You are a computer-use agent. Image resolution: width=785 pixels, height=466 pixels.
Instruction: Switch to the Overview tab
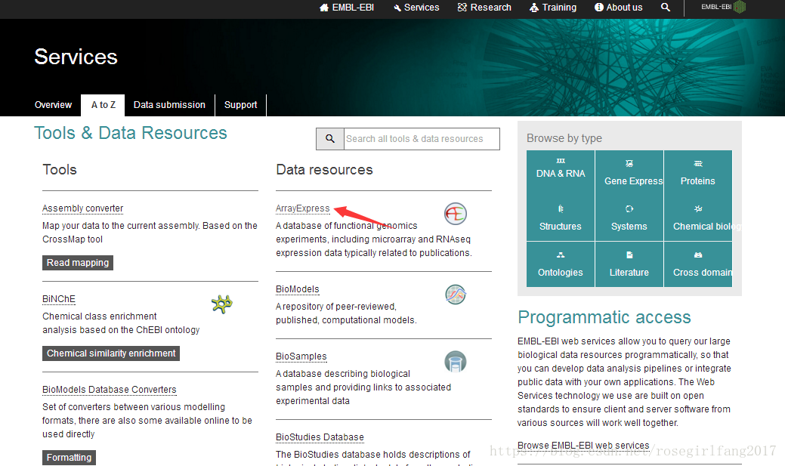pyautogui.click(x=53, y=105)
